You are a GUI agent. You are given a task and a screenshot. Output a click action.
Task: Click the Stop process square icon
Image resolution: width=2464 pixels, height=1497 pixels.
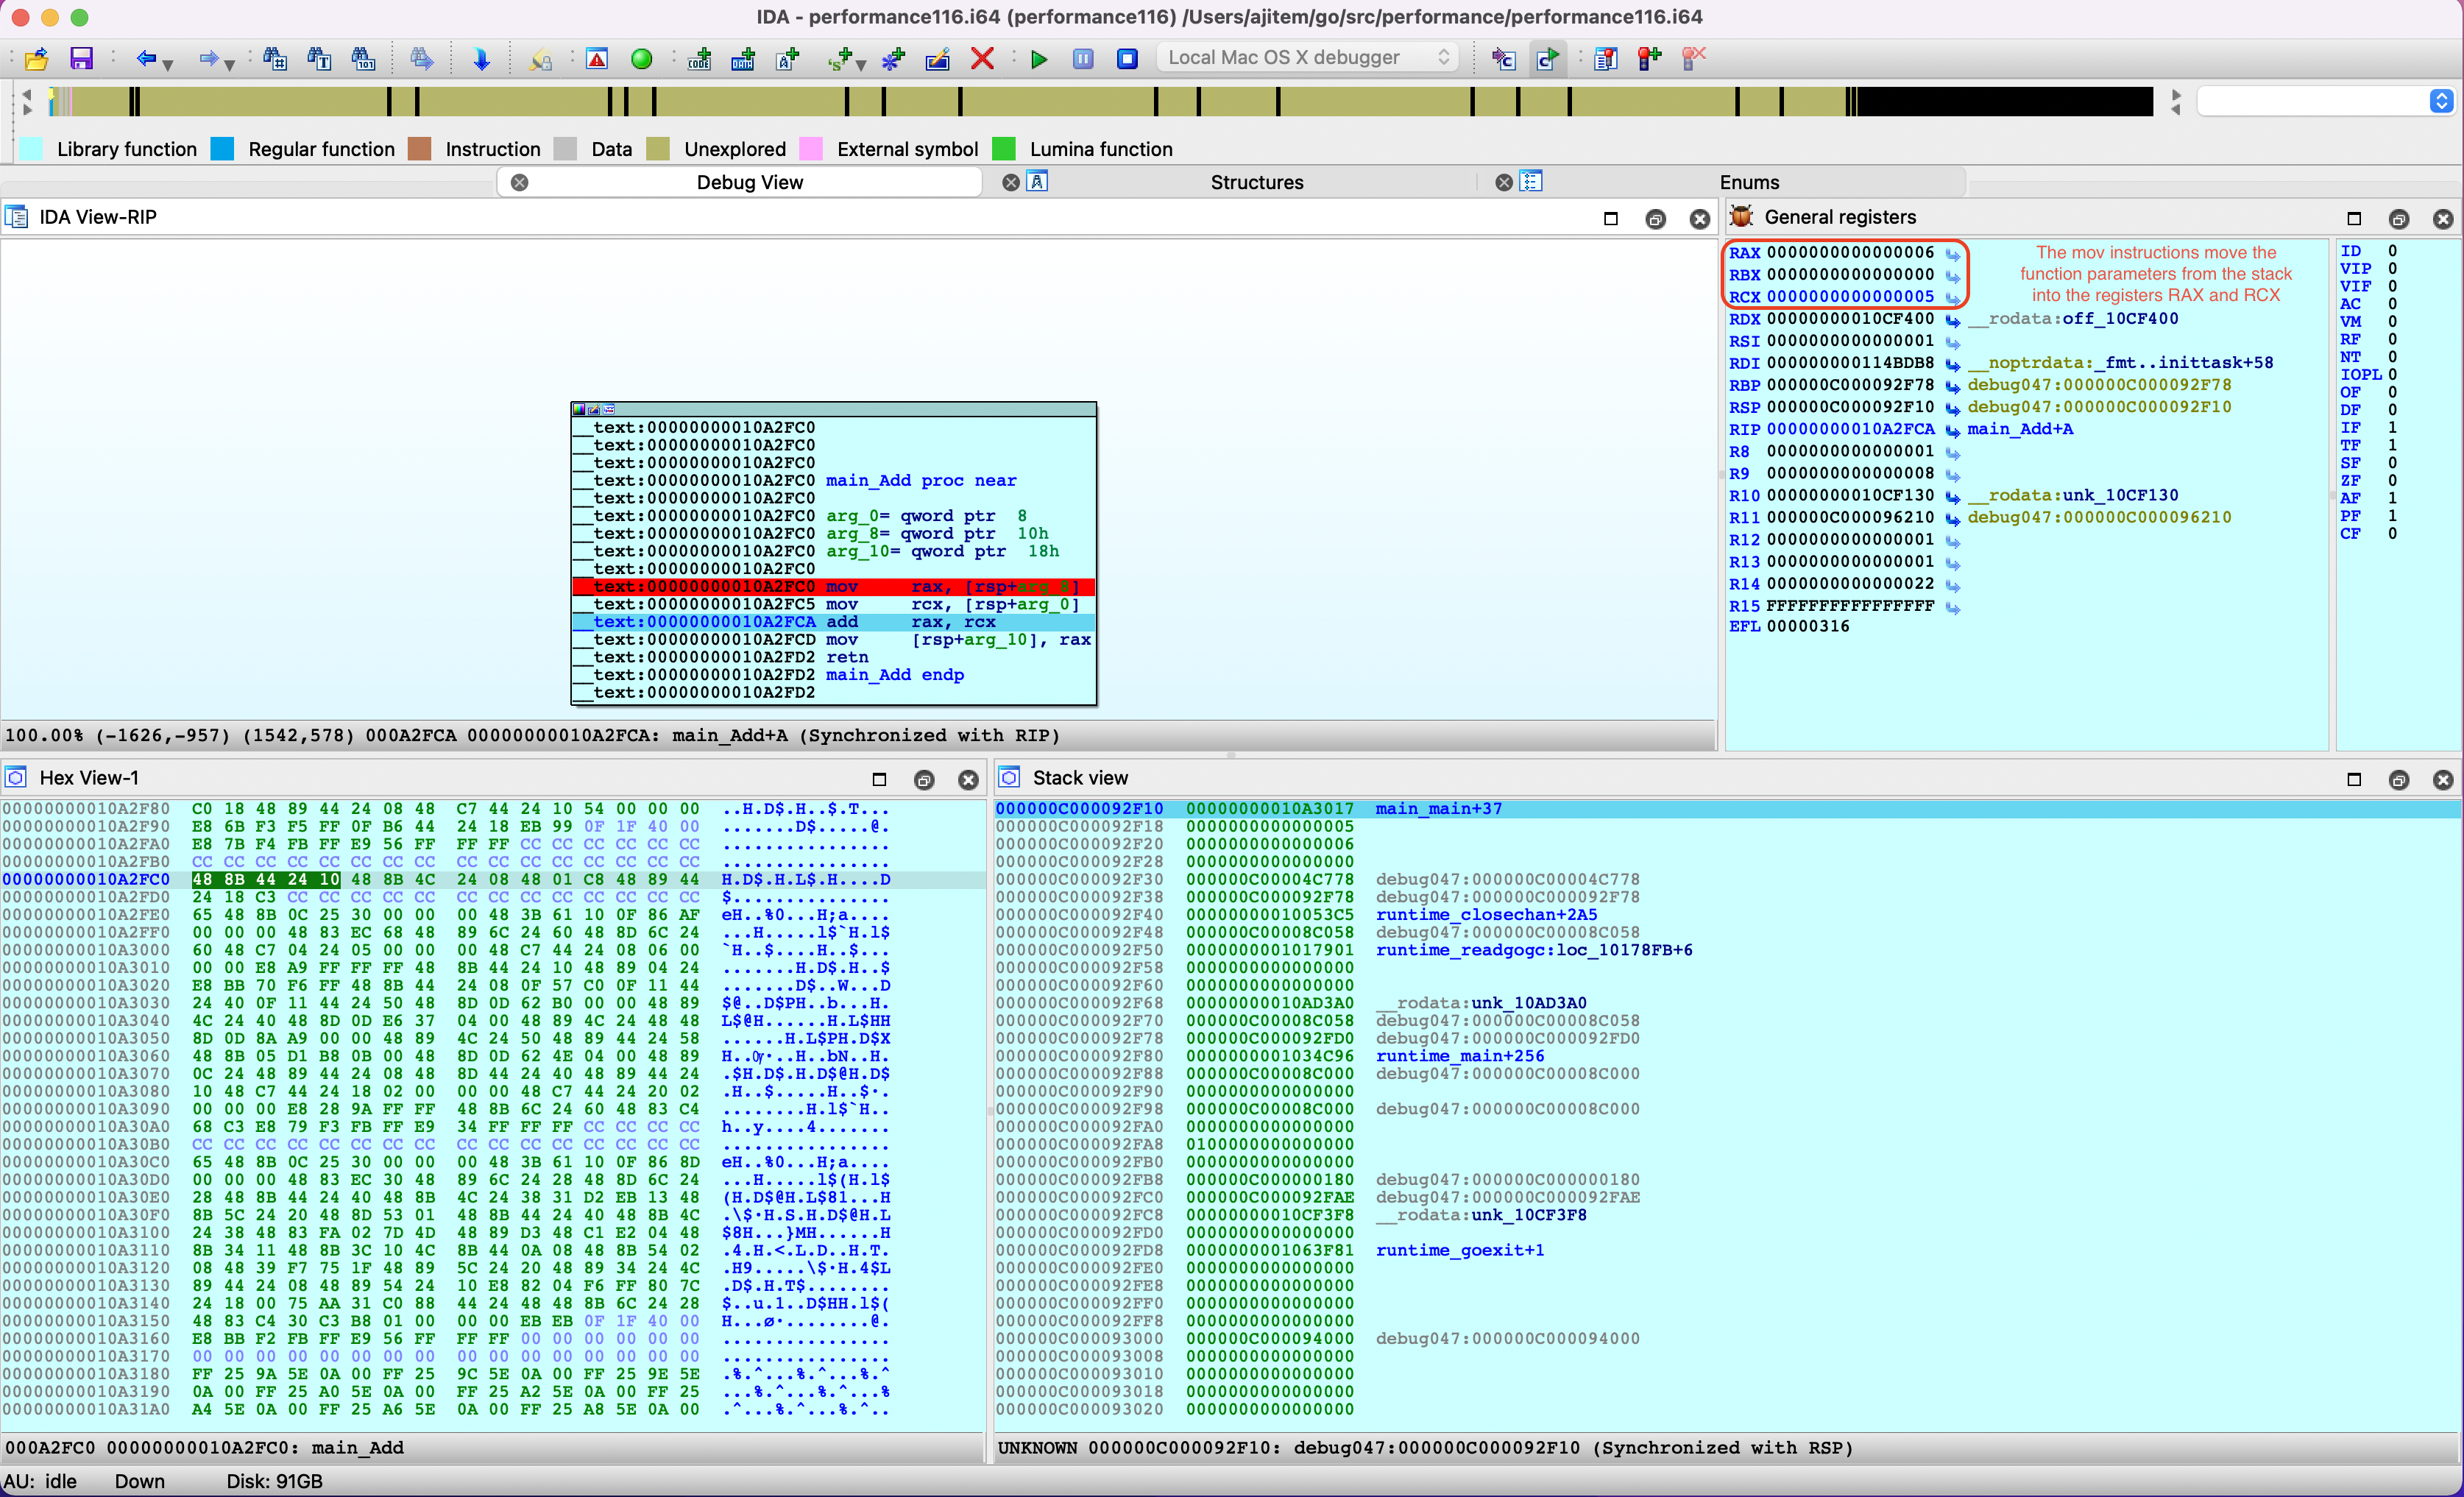(1127, 59)
